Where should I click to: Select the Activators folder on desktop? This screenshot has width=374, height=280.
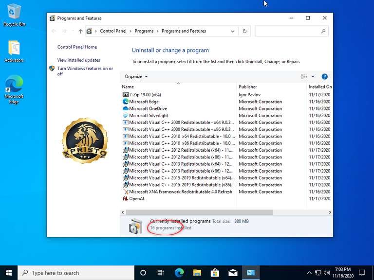pos(14,51)
